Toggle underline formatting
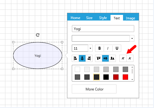The height and width of the screenshot is (108, 154). (x=117, y=48)
